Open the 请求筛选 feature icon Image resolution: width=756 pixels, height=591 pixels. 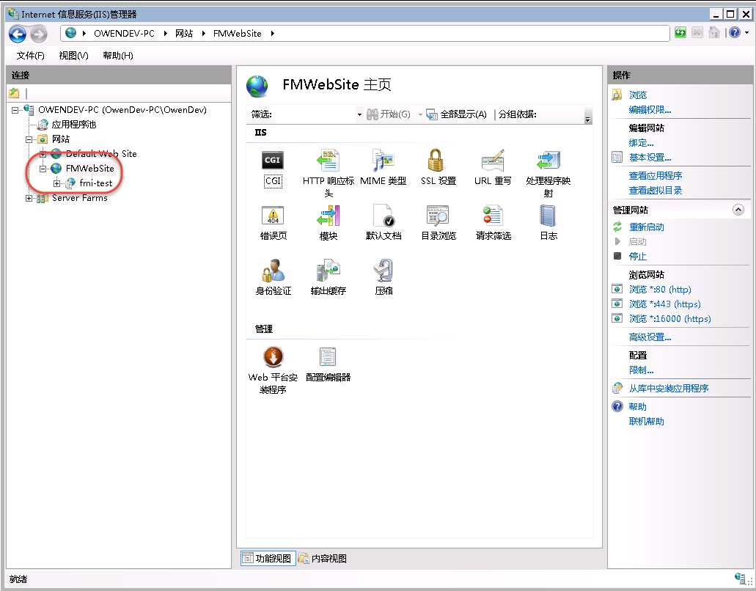[493, 216]
